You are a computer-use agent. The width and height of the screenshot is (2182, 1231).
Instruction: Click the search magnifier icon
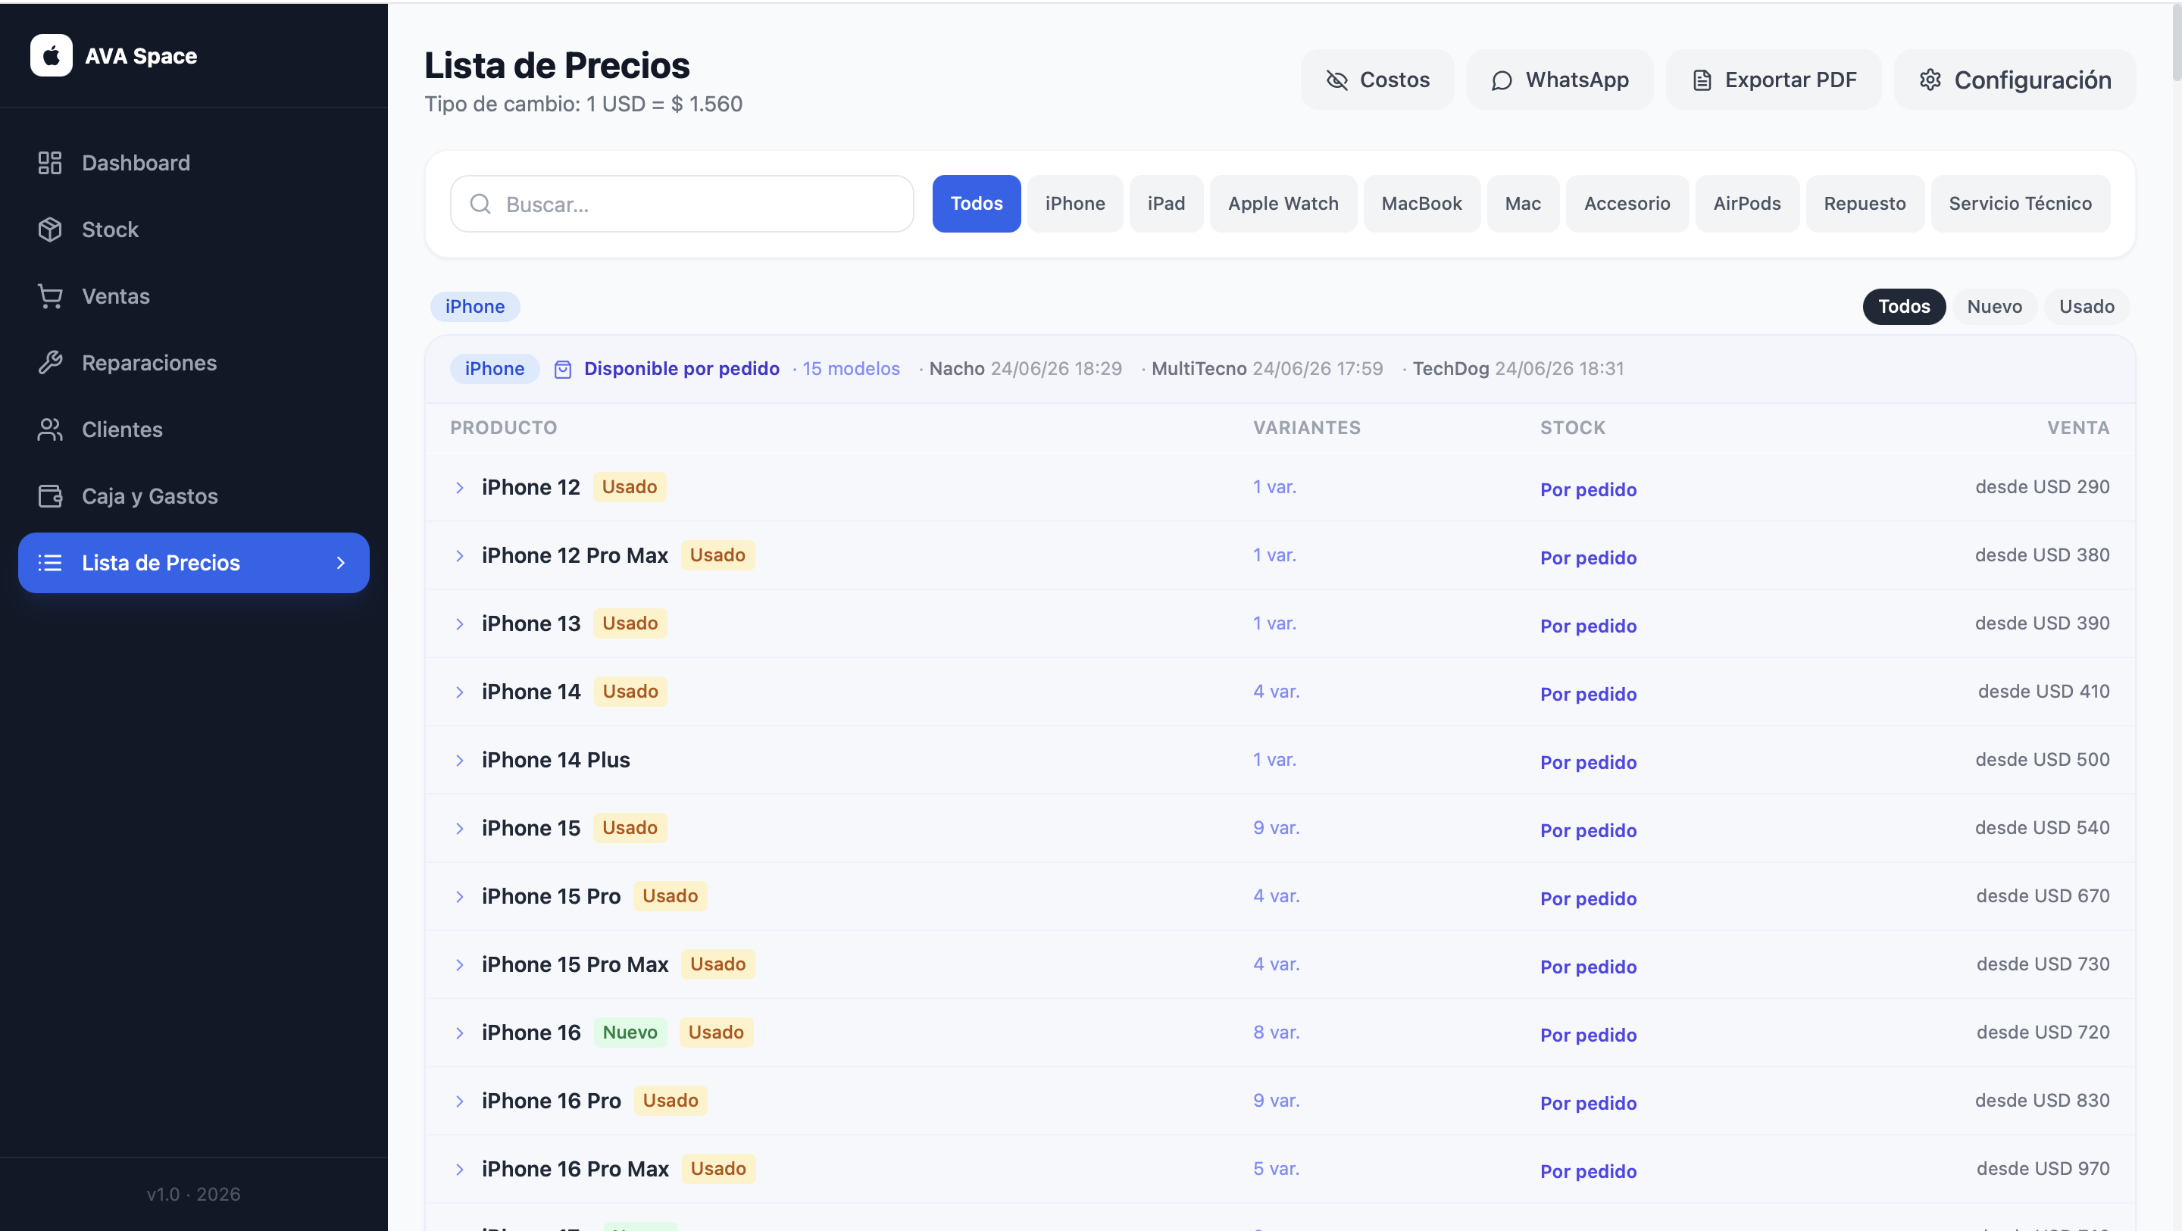480,205
